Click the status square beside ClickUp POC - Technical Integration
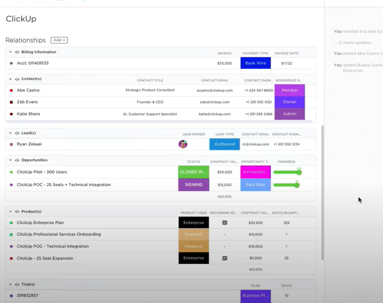383x303 pixels. pos(11,246)
